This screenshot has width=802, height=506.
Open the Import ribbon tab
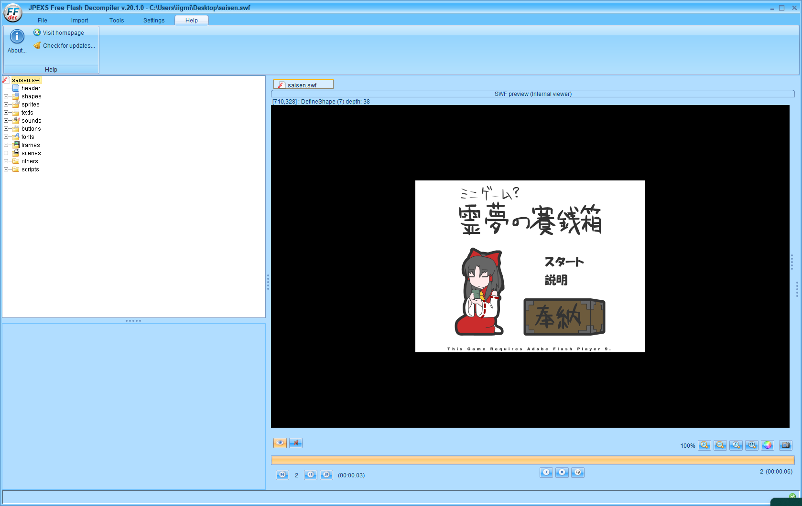pyautogui.click(x=79, y=20)
